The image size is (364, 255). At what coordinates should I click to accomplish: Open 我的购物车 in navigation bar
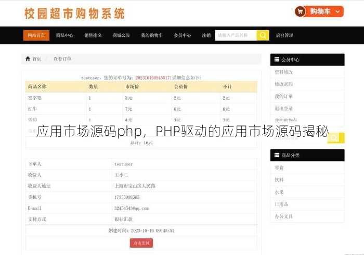click(x=152, y=35)
